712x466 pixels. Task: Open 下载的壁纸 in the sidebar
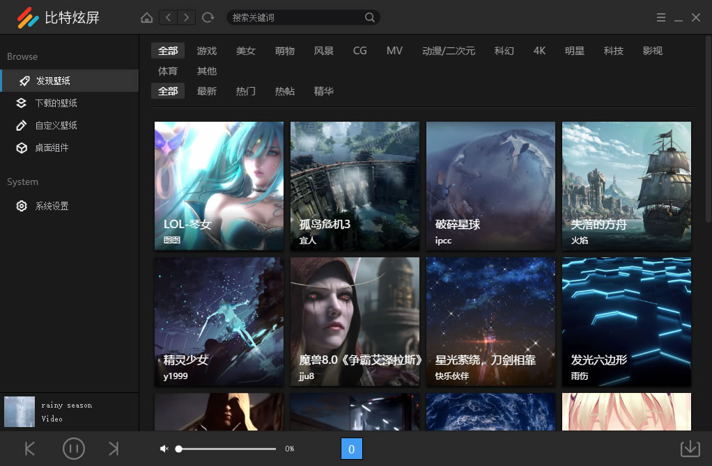(x=70, y=103)
